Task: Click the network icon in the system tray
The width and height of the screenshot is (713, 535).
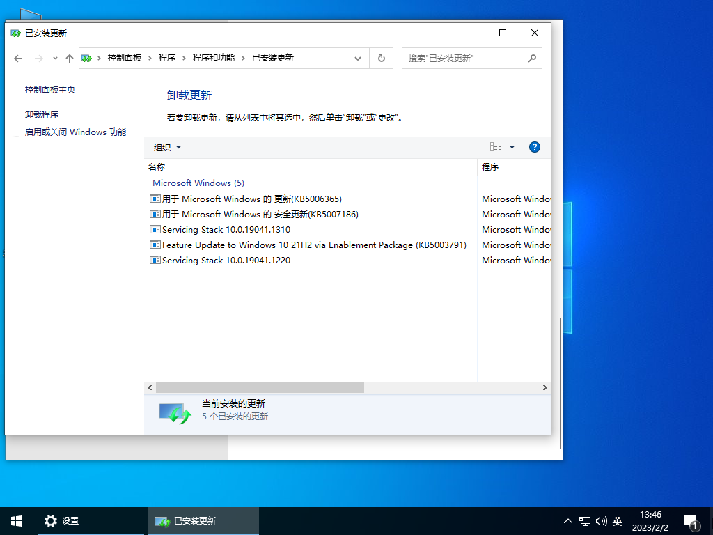Action: tap(583, 520)
